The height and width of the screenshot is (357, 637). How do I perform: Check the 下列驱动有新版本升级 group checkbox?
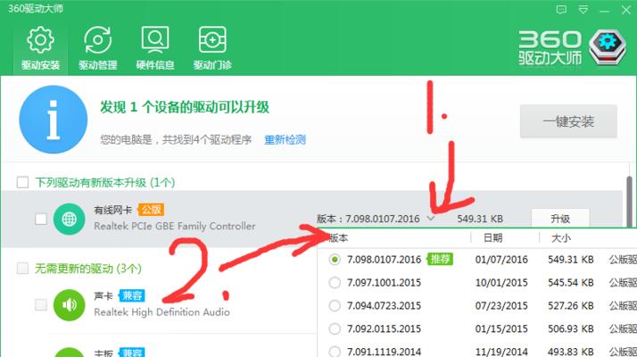(23, 182)
